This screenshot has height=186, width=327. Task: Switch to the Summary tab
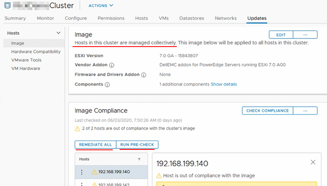[x=15, y=18]
